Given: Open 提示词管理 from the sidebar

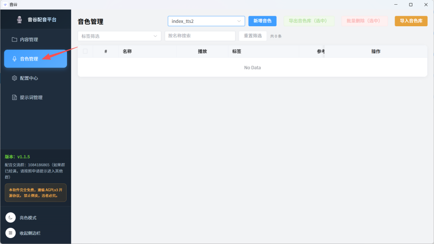Looking at the screenshot, I should click(x=36, y=97).
